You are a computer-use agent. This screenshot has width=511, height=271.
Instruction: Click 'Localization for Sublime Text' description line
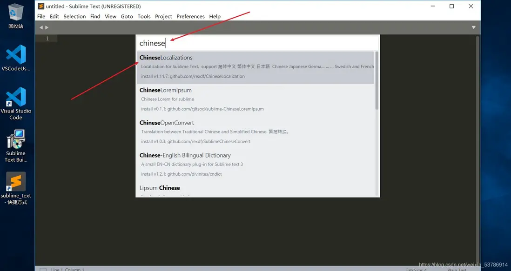257,66
